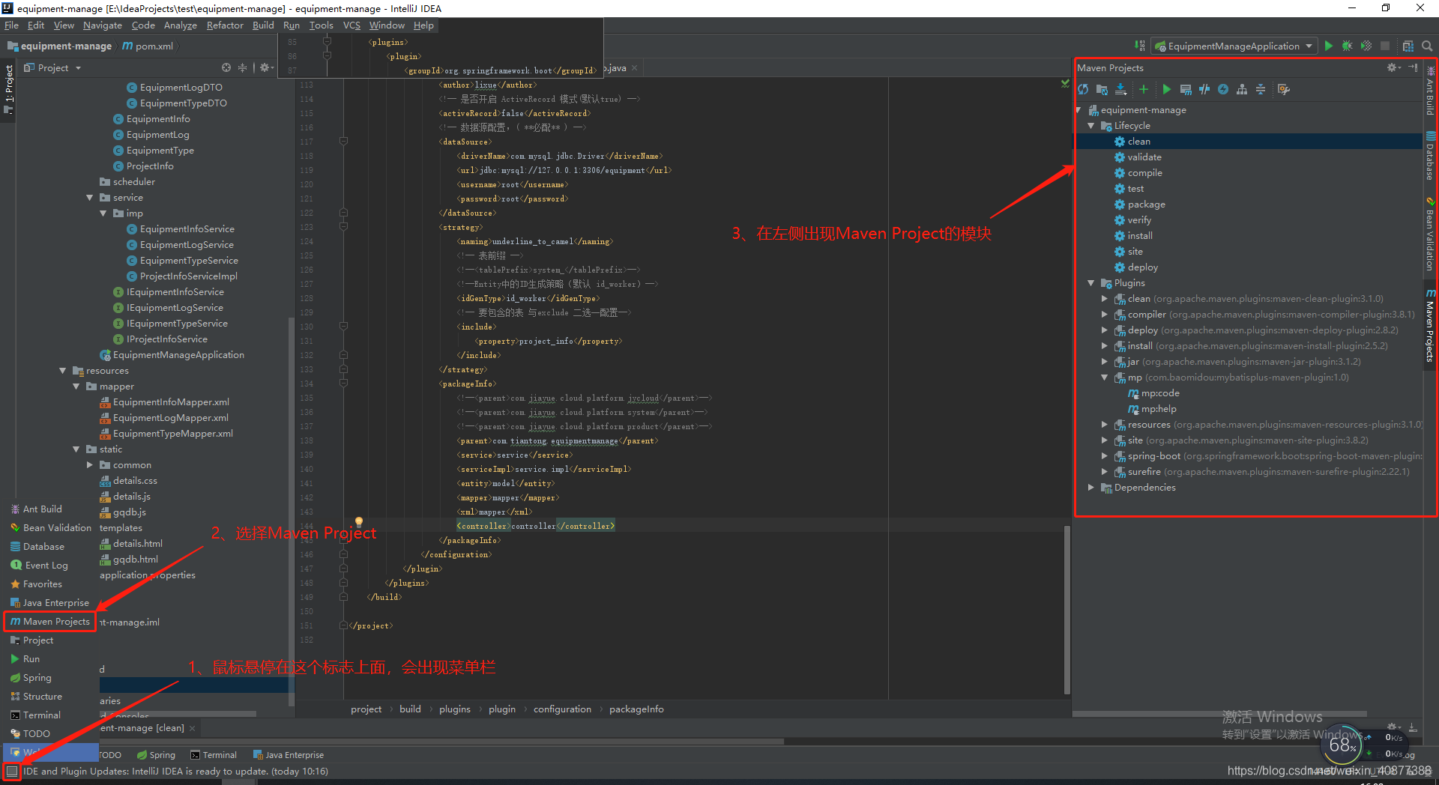This screenshot has width=1439, height=785.
Task: Collapse the Plugins node in Maven panel
Action: [x=1091, y=283]
